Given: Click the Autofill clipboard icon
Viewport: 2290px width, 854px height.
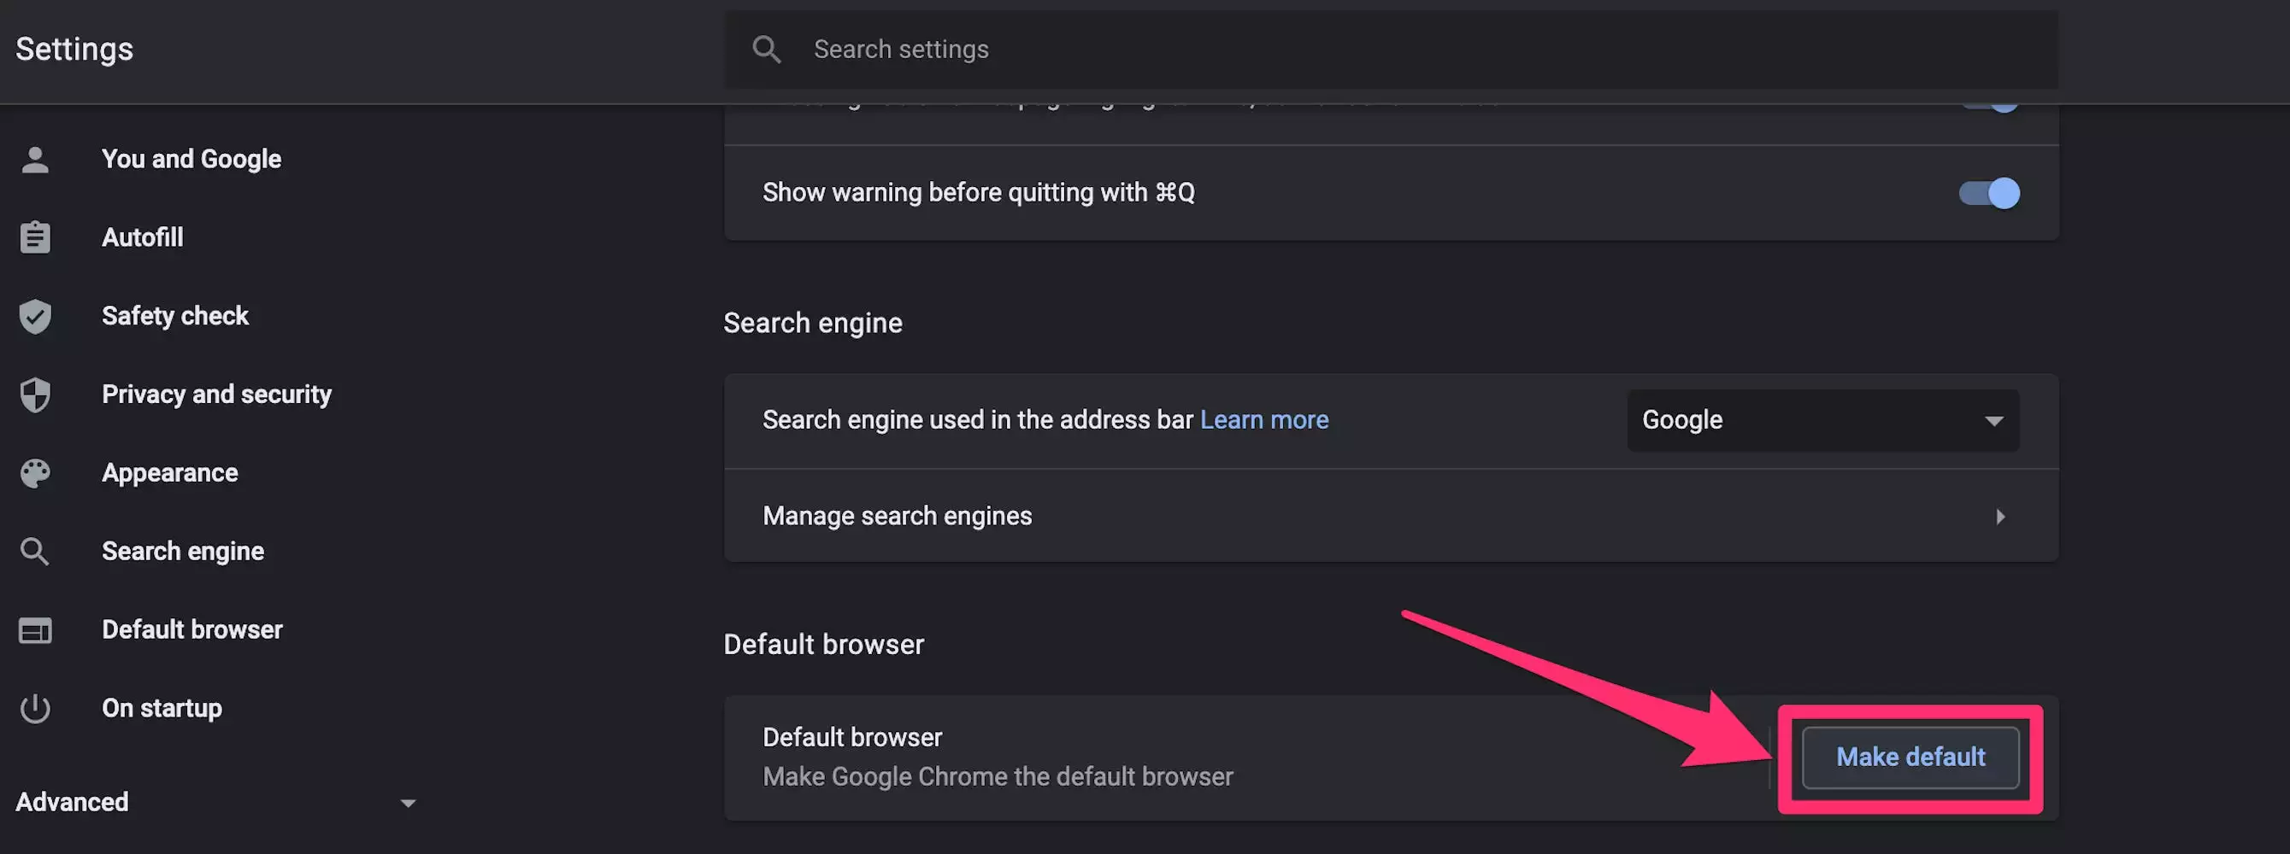Looking at the screenshot, I should (36, 238).
